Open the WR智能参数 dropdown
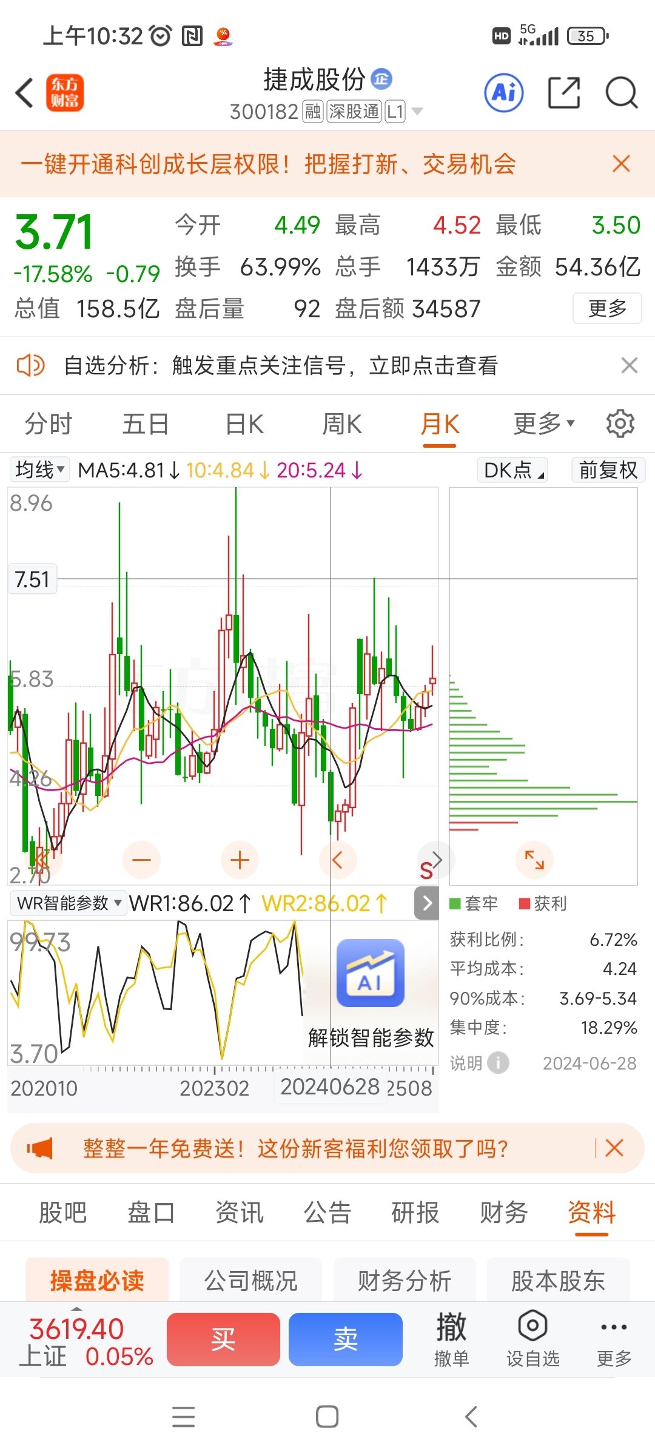The width and height of the screenshot is (655, 1456). tap(69, 903)
